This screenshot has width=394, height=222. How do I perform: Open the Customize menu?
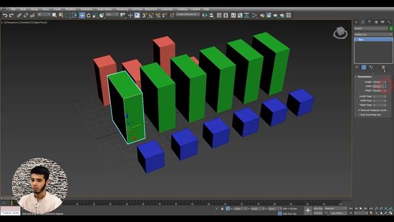[x=167, y=9]
